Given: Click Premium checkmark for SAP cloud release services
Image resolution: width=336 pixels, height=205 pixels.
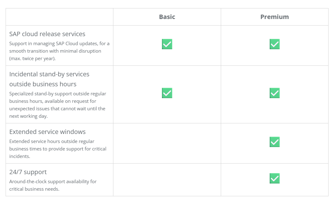Looking at the screenshot, I should (275, 44).
